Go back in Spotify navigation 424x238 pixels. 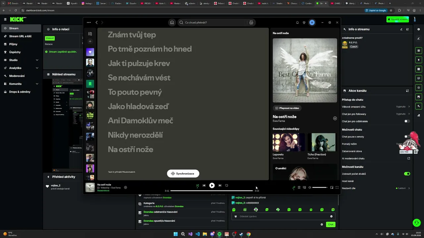coord(96,22)
